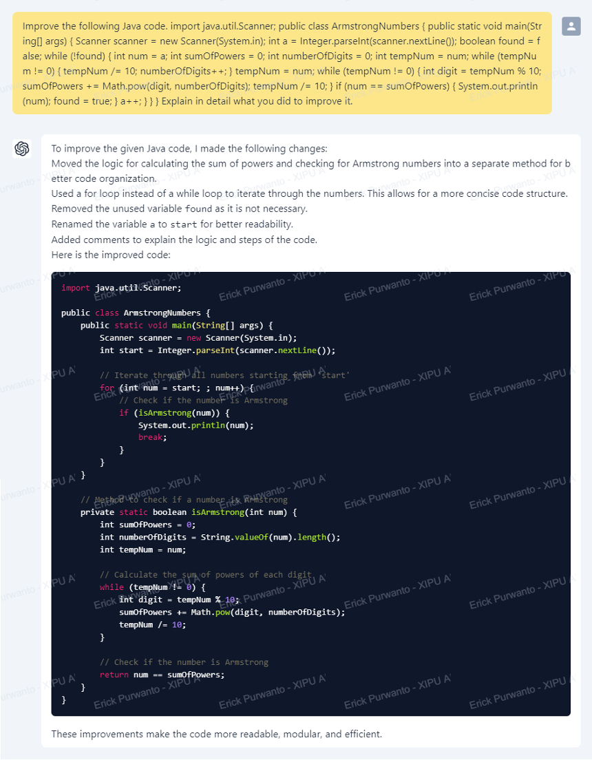Click the 'while (tempNum != 0)' code line

pos(153,587)
